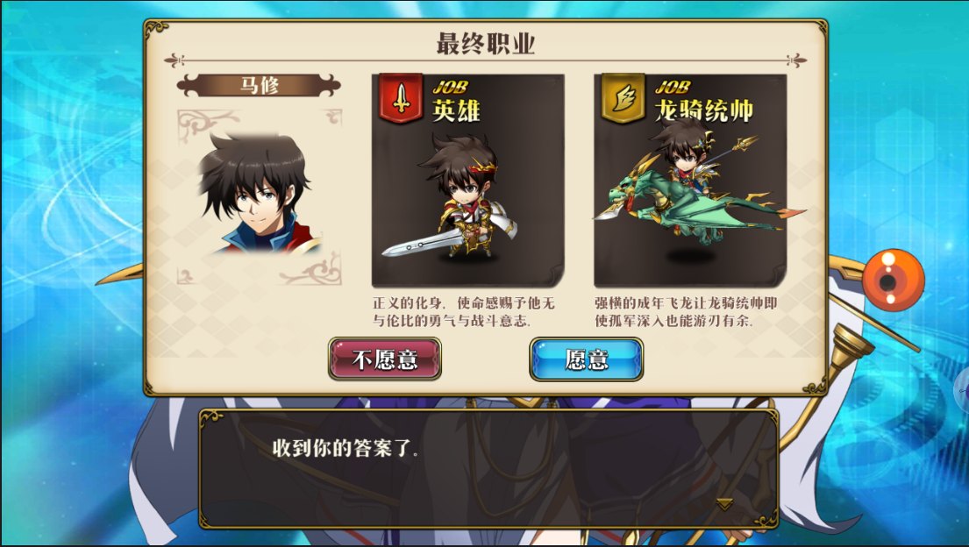
Task: Select Matthew's character portrait
Action: tap(259, 195)
